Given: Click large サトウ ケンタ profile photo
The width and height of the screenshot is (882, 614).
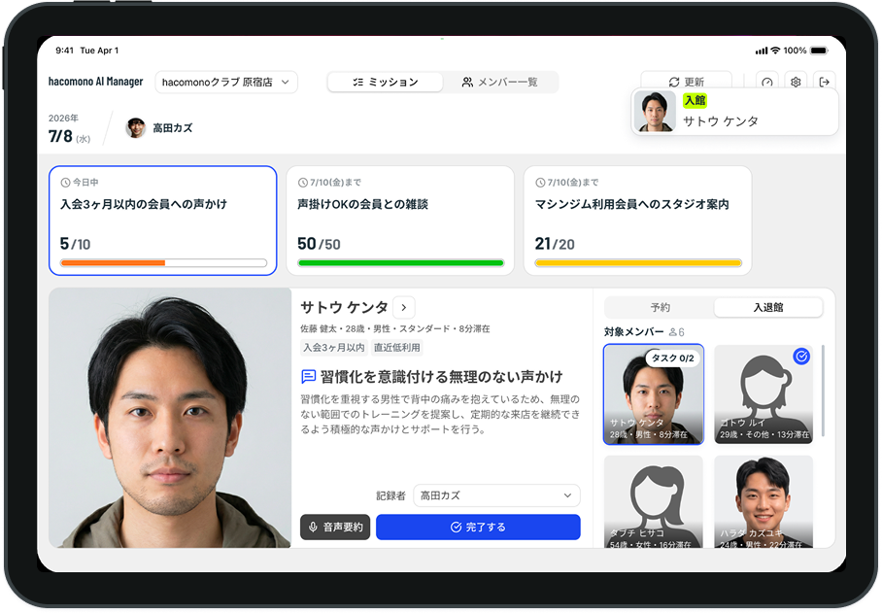Looking at the screenshot, I should (x=170, y=418).
